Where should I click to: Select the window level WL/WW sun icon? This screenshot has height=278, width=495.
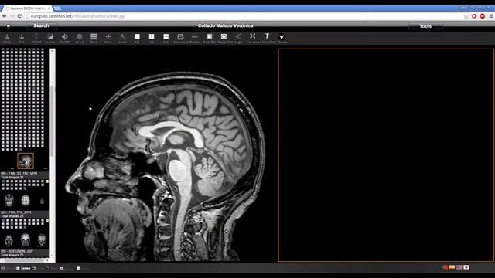tap(65, 38)
